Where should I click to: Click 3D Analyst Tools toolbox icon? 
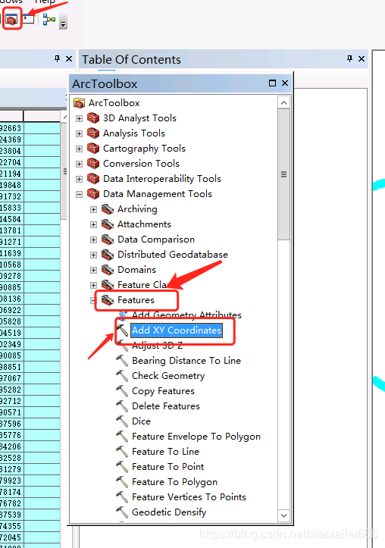(93, 118)
